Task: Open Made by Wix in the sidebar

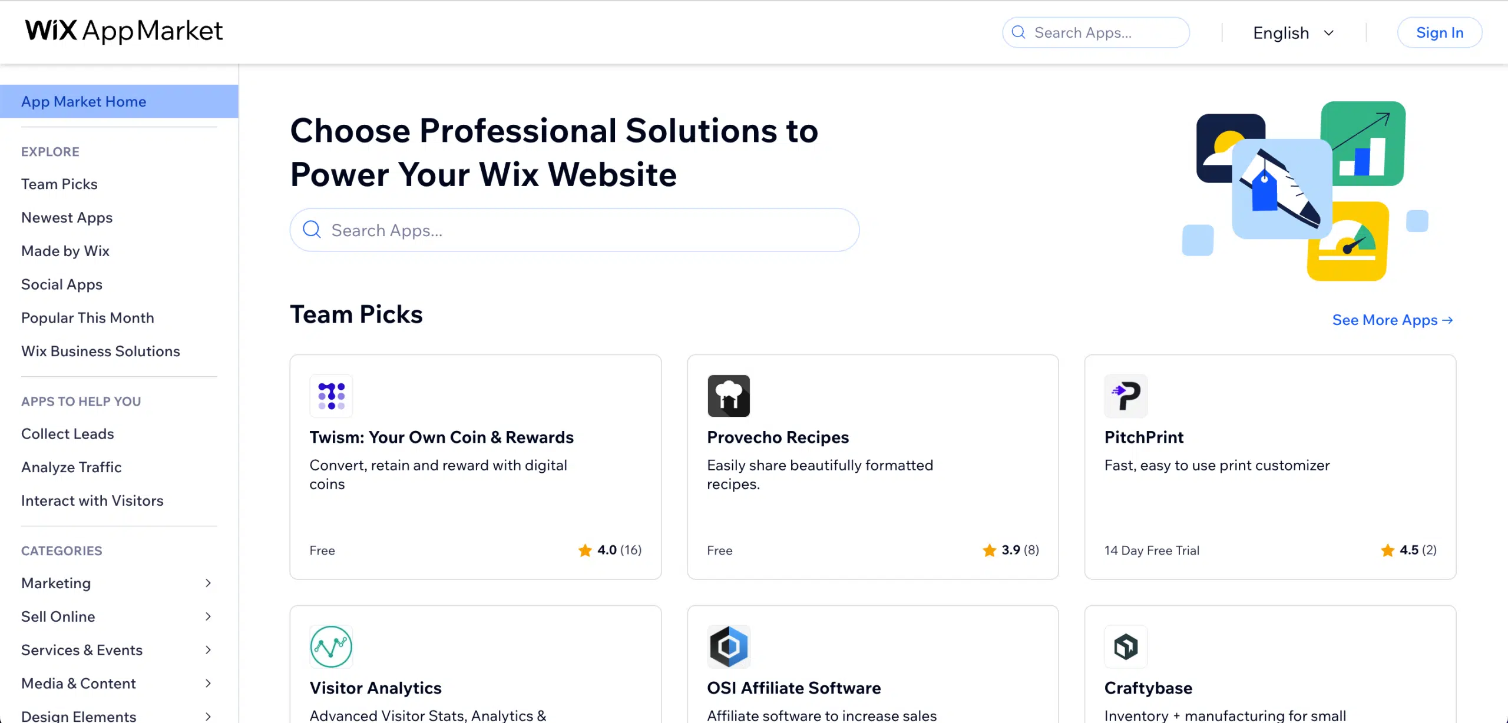Action: pyautogui.click(x=65, y=251)
